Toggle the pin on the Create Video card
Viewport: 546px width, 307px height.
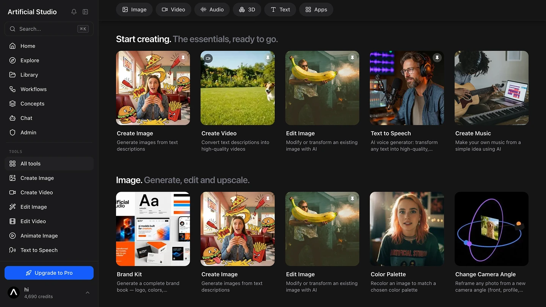pyautogui.click(x=268, y=58)
